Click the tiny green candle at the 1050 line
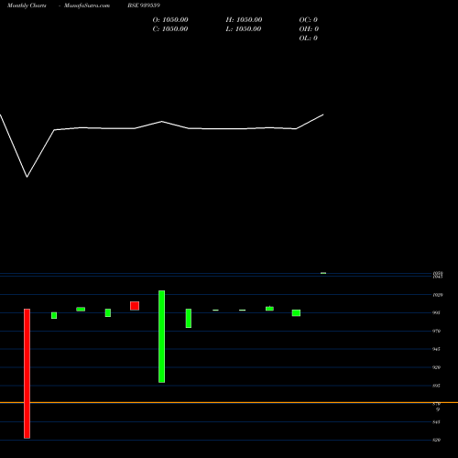458x458 pixels. (x=323, y=273)
